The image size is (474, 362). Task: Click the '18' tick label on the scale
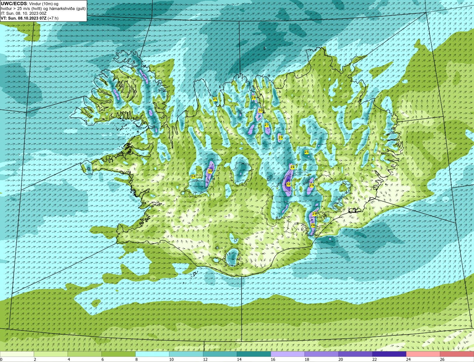coord(307,359)
